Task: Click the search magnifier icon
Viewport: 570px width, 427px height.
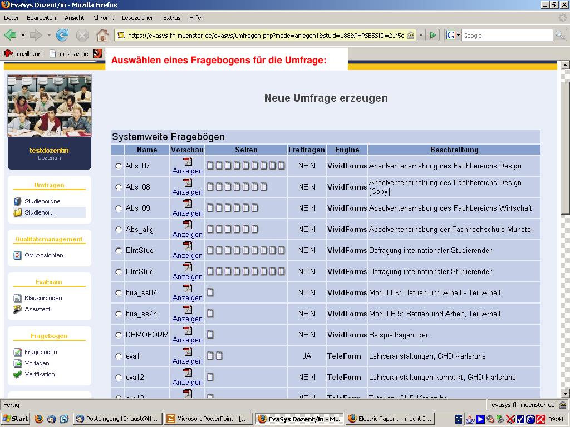Action: coord(559,35)
